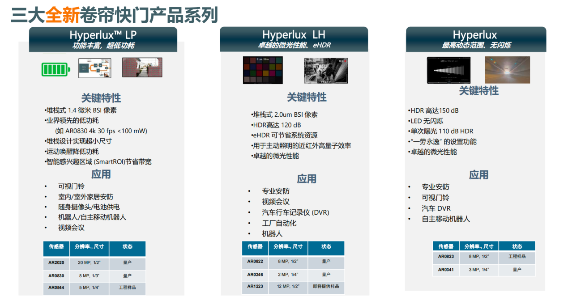Select text 业界领先的低功耗
This screenshot has height=305, width=568.
coord(72,120)
